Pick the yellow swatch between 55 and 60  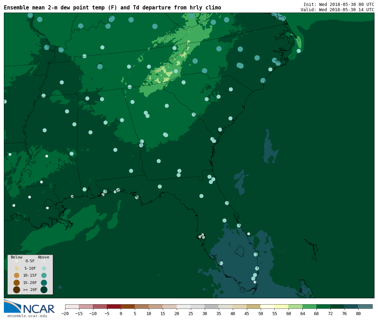pyautogui.click(x=281, y=306)
